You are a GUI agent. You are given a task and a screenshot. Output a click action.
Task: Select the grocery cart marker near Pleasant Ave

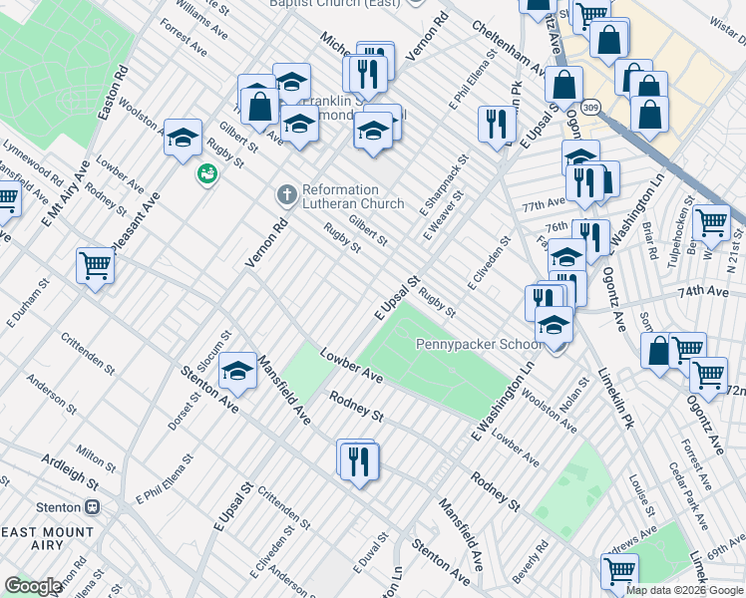click(x=95, y=267)
